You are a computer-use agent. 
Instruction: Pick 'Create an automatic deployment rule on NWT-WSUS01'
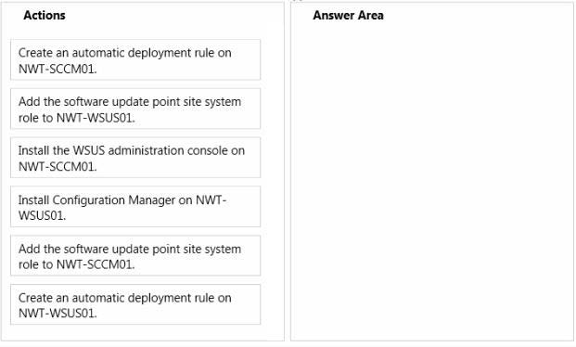click(135, 304)
